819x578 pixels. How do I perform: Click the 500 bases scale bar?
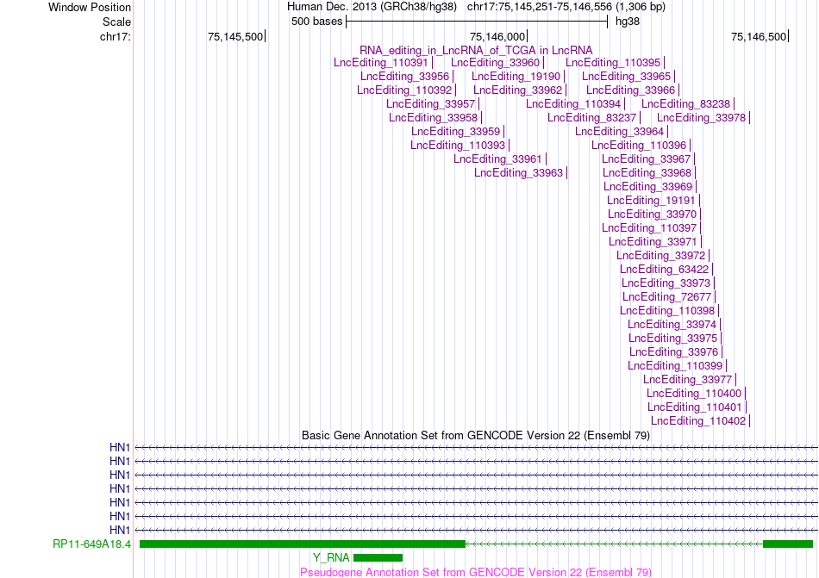coord(477,22)
